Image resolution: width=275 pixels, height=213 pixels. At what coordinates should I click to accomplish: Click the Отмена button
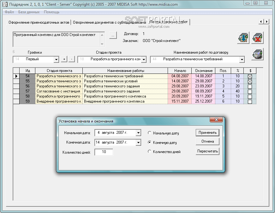click(207, 141)
